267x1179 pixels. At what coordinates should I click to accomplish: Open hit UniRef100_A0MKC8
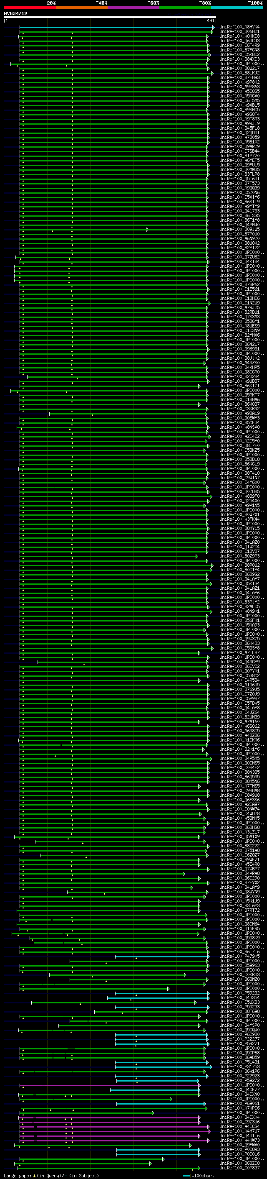(239, 36)
